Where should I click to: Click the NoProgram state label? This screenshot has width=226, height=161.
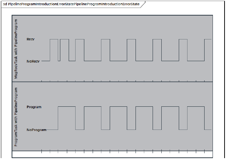(36, 130)
